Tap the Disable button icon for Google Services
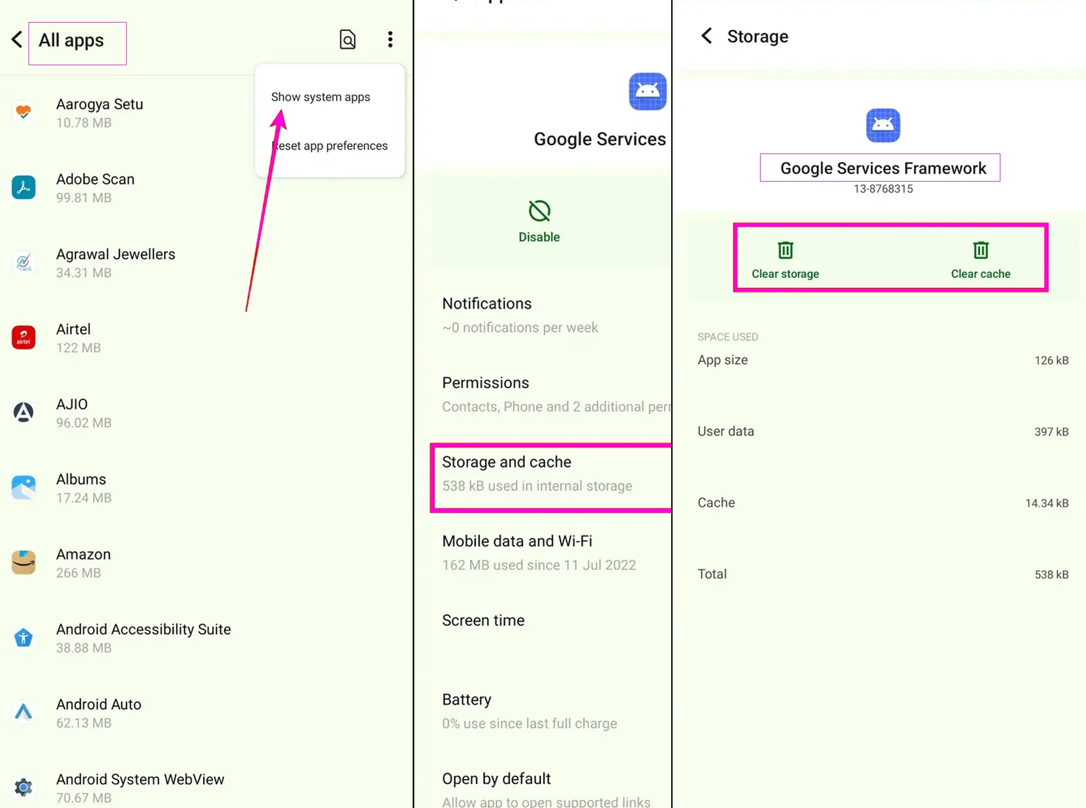The image size is (1086, 808). (x=539, y=211)
